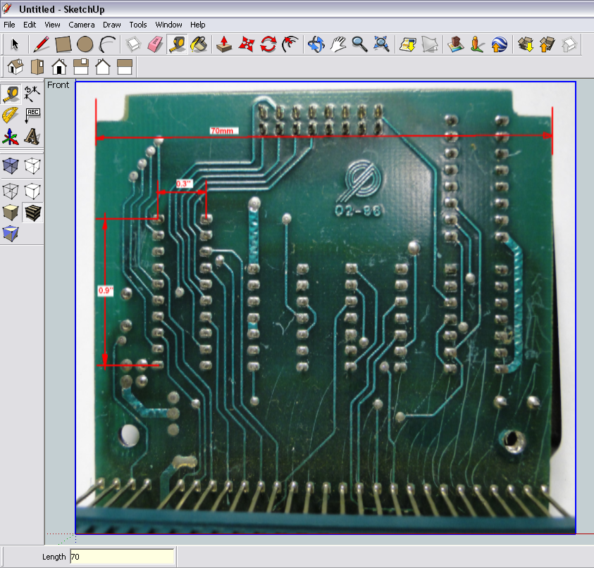Open the Draw menu
Viewport: 594px width, 568px height.
[x=112, y=25]
